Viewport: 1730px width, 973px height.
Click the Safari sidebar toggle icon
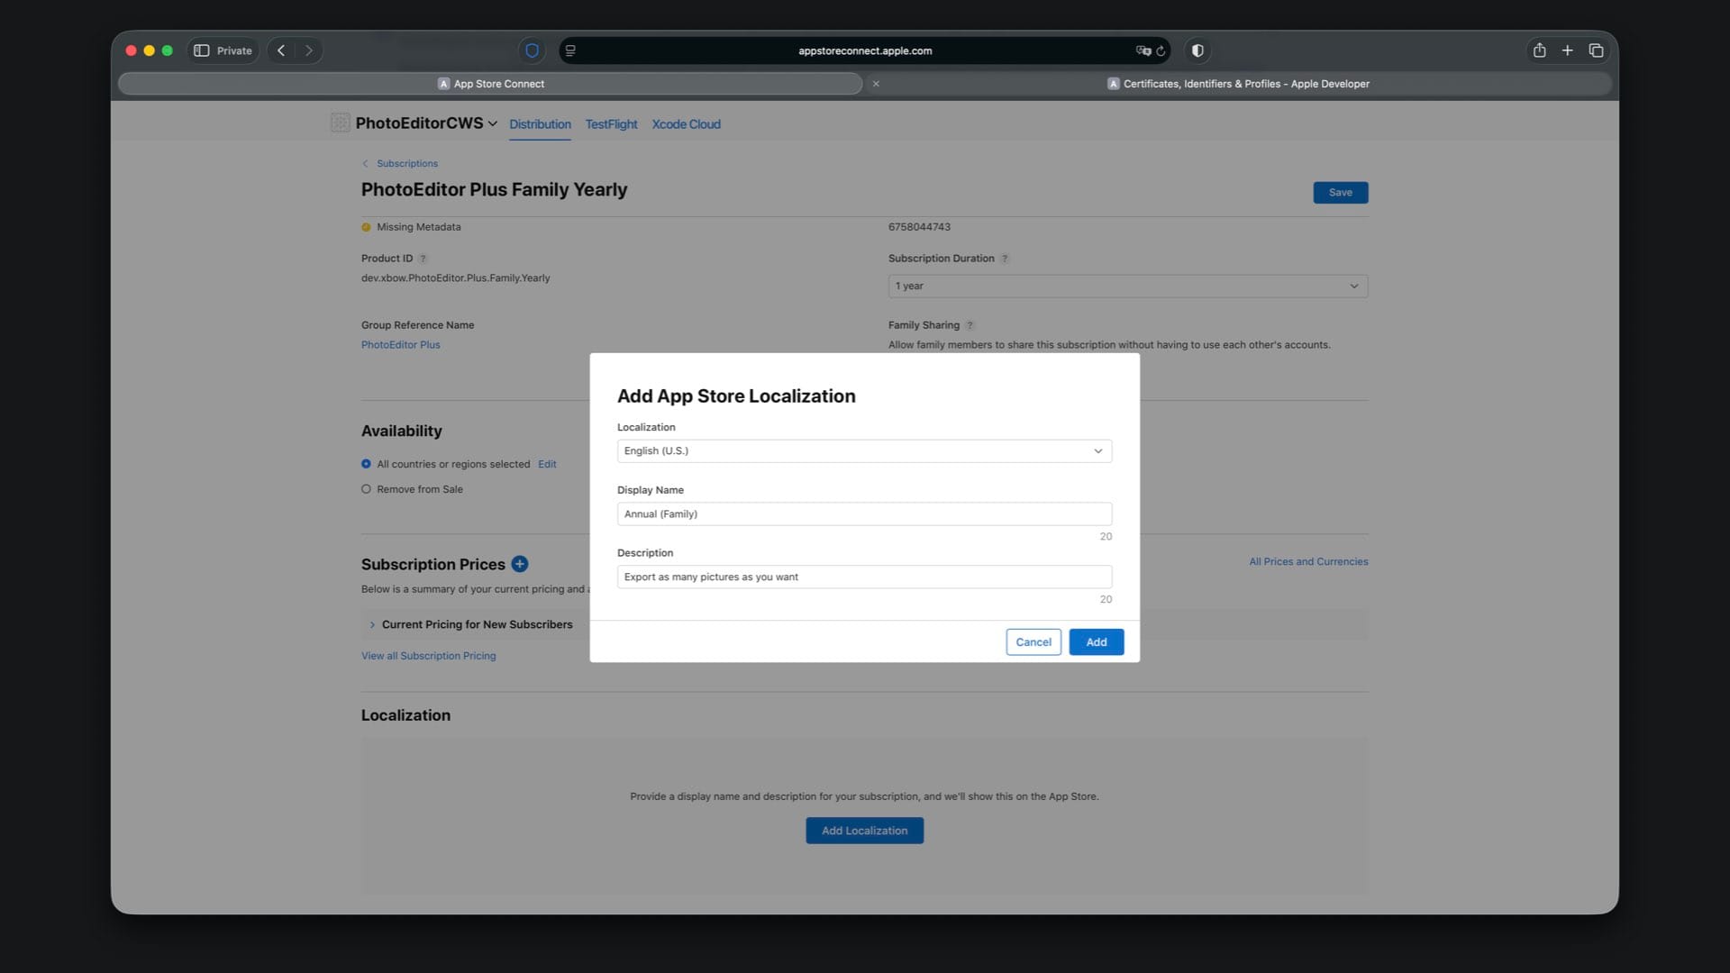click(202, 50)
